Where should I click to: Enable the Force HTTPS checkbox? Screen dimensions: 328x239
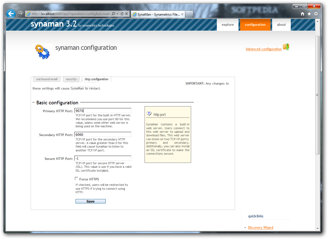77,179
